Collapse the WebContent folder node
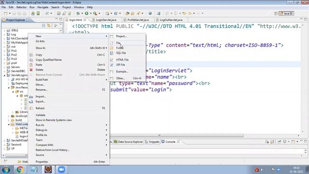 tap(9, 124)
